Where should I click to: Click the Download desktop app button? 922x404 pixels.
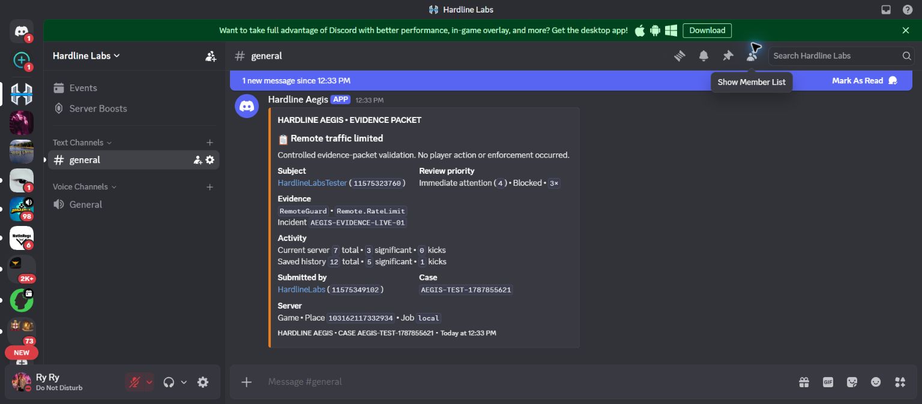[707, 31]
